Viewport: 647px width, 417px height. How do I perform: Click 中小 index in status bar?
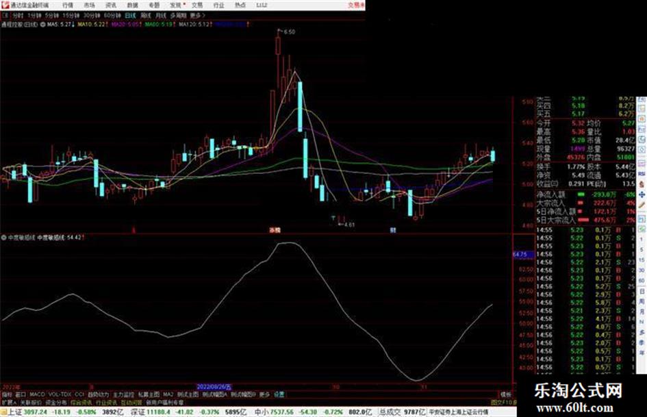(262, 412)
